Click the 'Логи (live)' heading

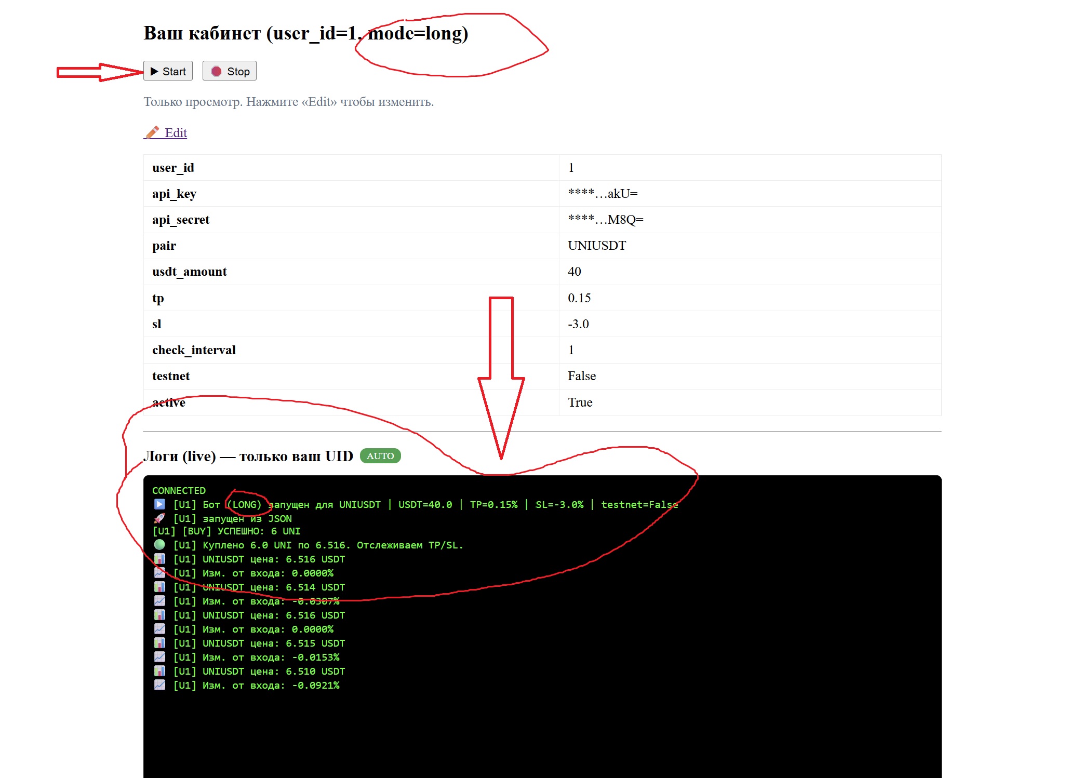click(248, 456)
